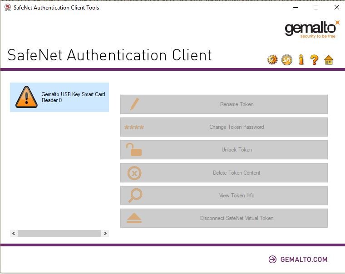The height and width of the screenshot is (274, 345).
Task: Minimize the SafeNet Authentication Client Tools window
Action: click(x=296, y=7)
